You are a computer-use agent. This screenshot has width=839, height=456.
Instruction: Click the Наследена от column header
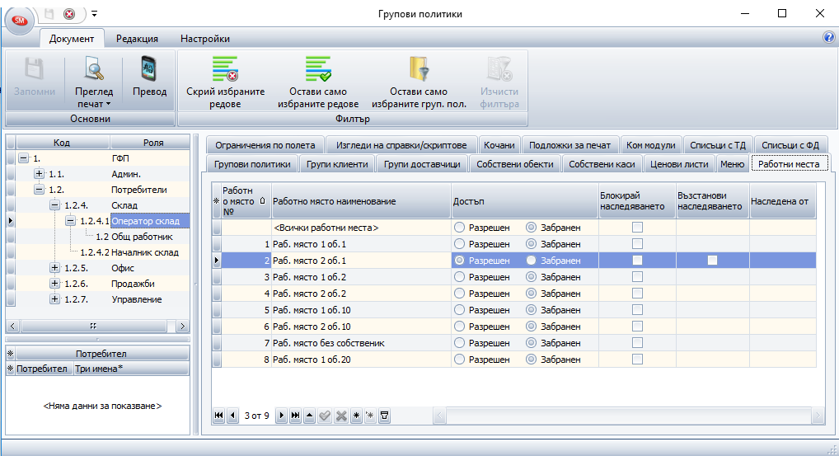tap(782, 201)
